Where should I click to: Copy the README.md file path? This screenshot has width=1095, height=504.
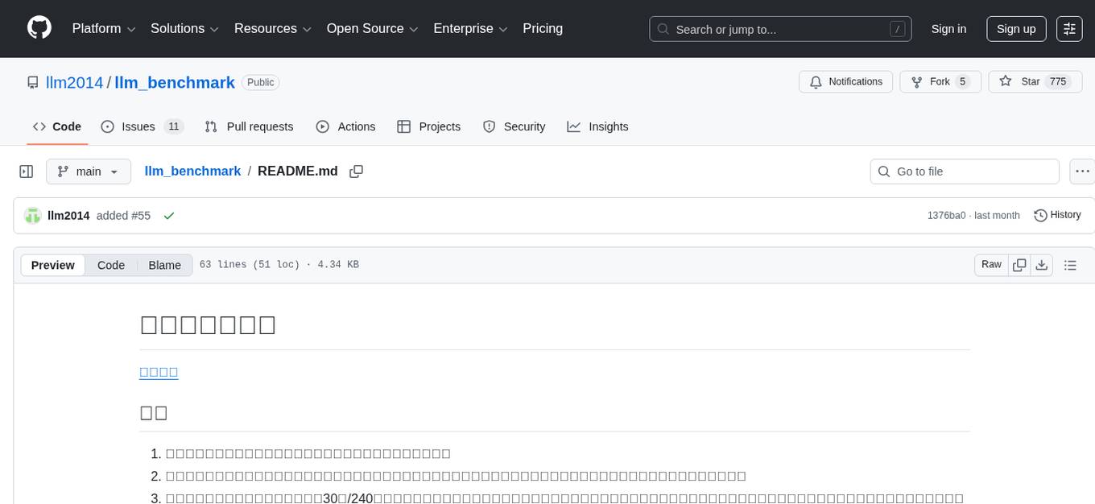point(356,171)
